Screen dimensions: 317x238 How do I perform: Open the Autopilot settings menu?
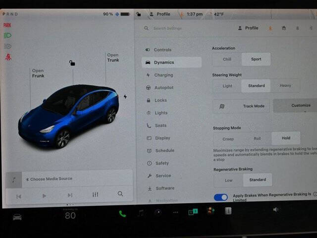(159, 88)
